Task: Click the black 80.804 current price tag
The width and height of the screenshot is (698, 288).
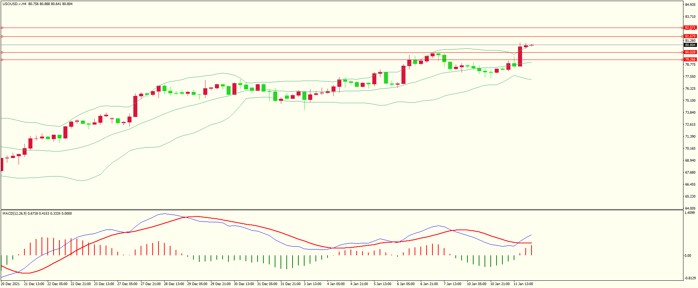Action: coord(690,45)
